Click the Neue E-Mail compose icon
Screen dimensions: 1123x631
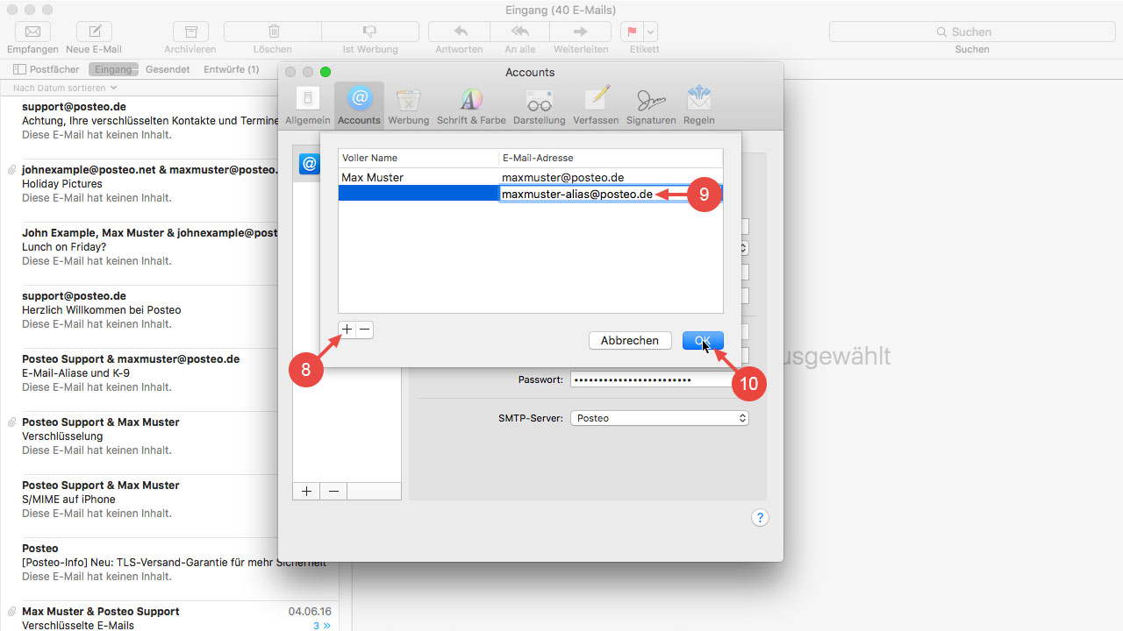click(x=94, y=32)
